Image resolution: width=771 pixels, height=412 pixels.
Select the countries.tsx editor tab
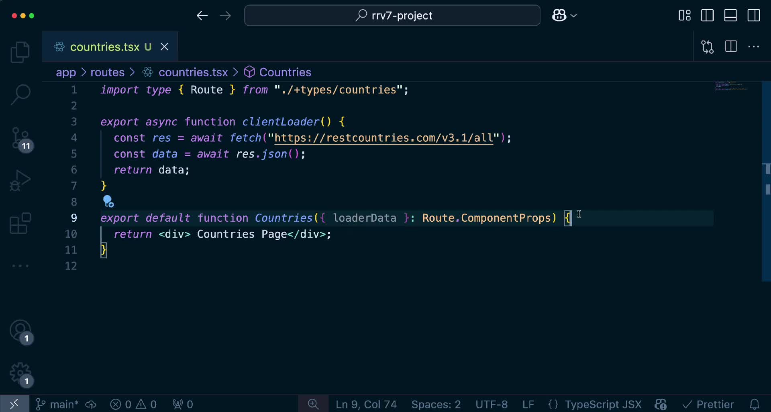coord(104,47)
